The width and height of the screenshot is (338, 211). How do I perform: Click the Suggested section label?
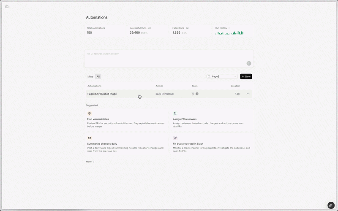[92, 105]
